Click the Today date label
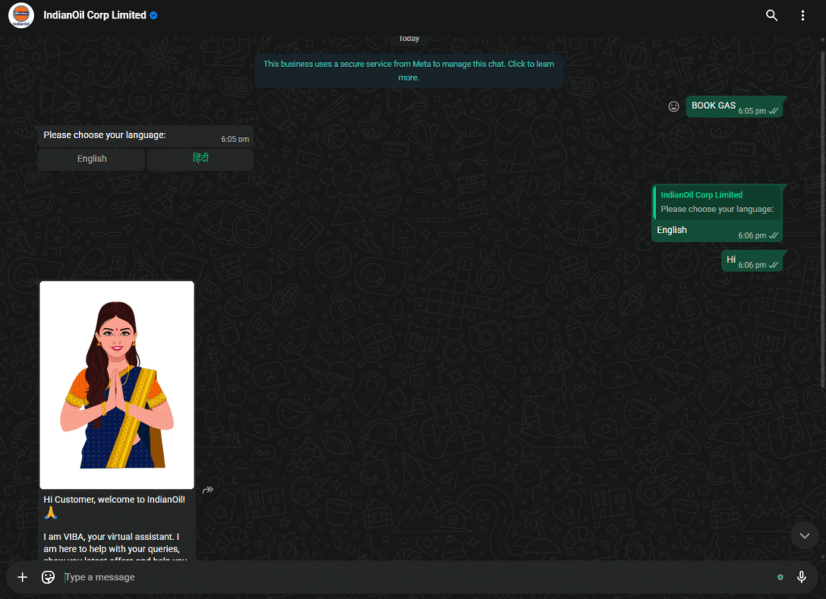826x599 pixels. [x=409, y=39]
